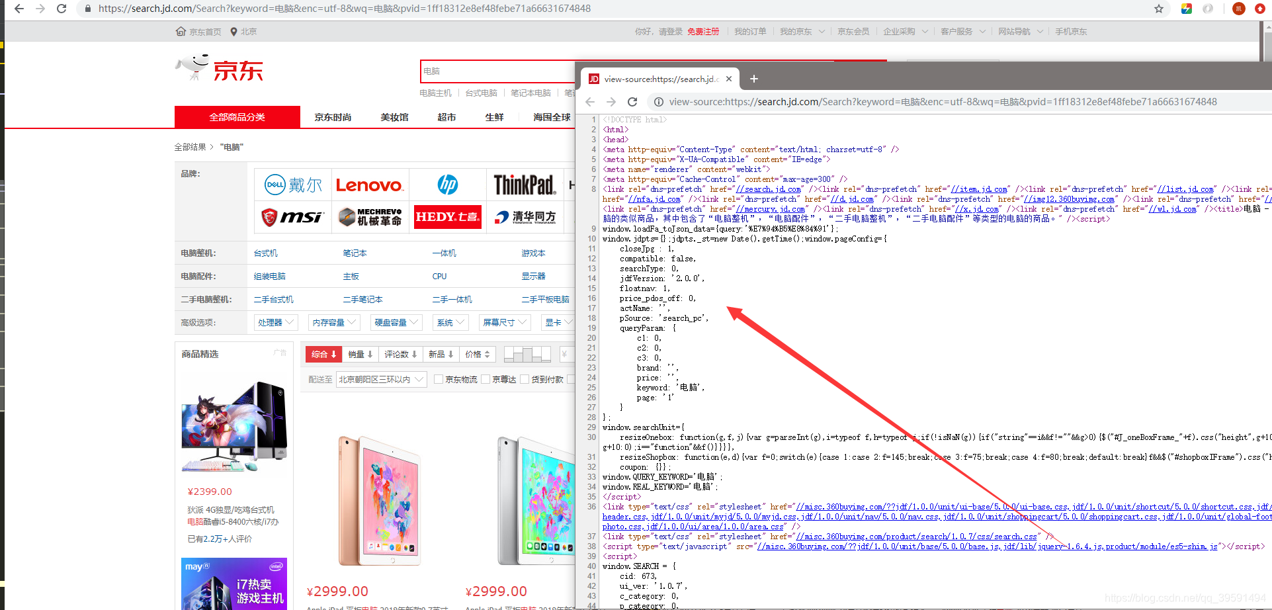
Task: Expand the 屏幕尺寸 filter dropdown
Action: point(505,323)
